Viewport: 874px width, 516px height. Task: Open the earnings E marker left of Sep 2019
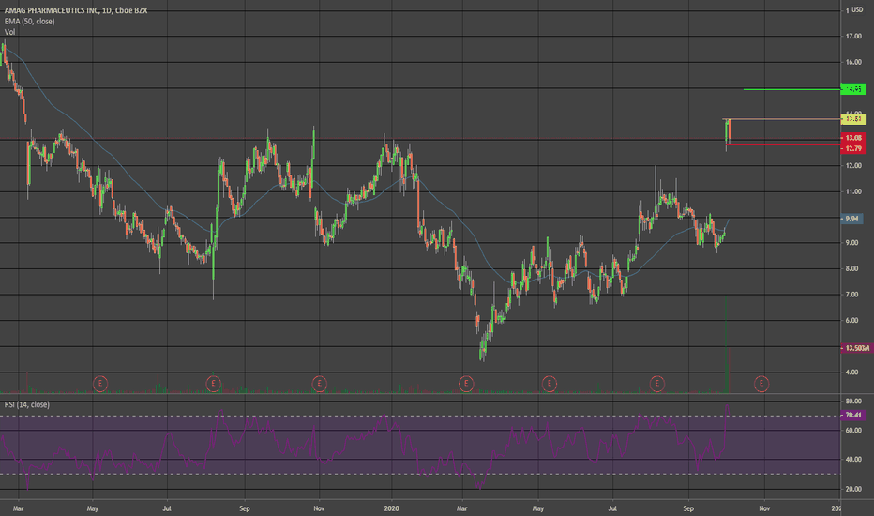coord(214,383)
